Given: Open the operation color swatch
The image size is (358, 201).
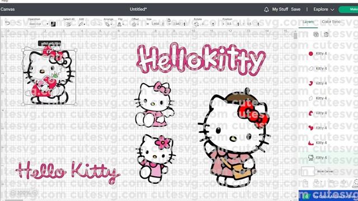Looking at the screenshot, I should click(x=53, y=24).
